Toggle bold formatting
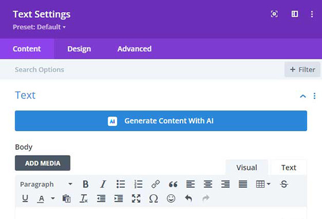322x219 pixels. [85, 184]
